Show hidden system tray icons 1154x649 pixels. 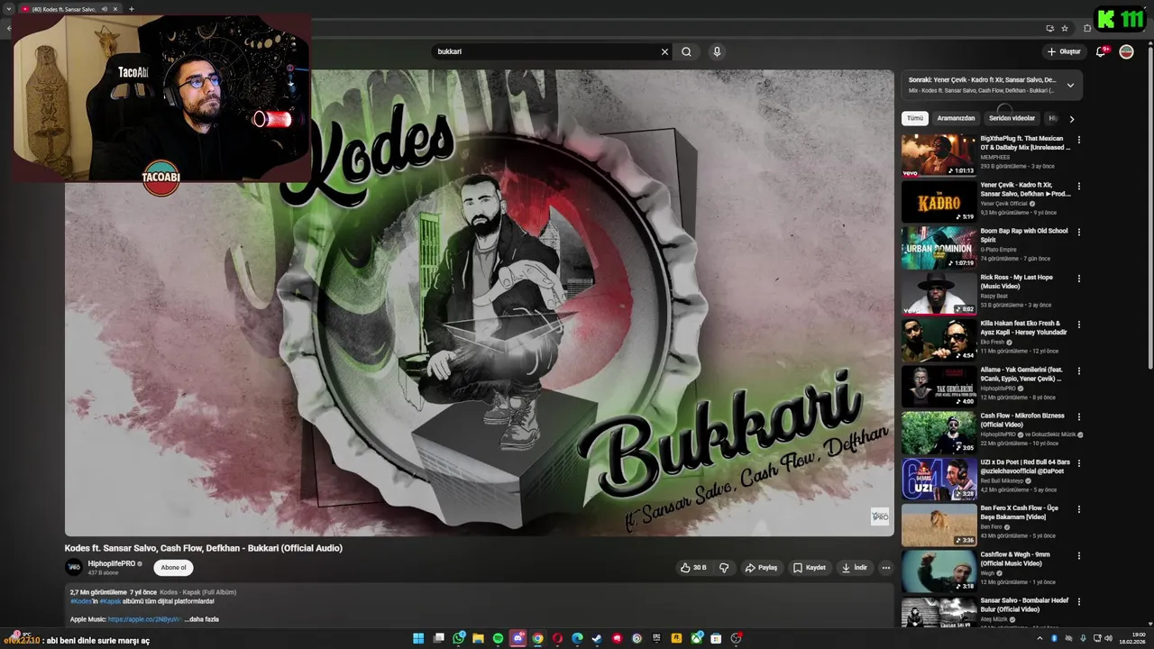[1040, 638]
